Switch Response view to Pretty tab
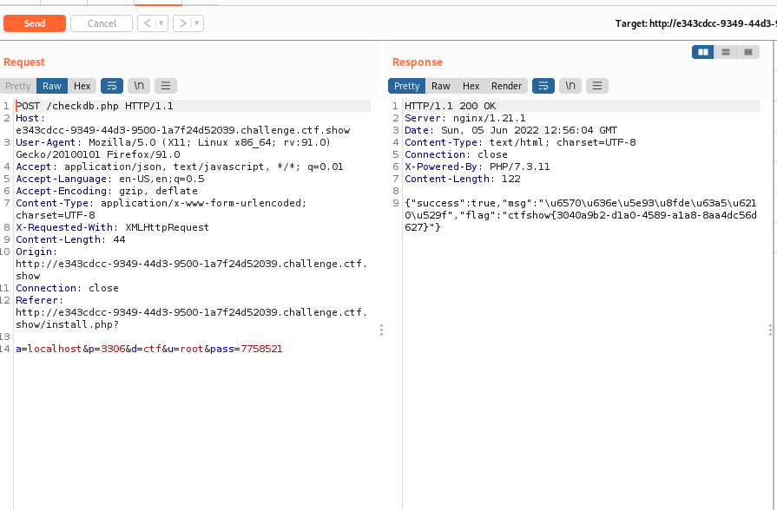777x510 pixels. 407,86
